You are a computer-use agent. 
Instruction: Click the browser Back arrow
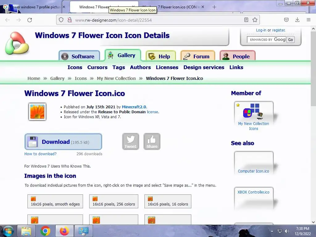click(7, 20)
